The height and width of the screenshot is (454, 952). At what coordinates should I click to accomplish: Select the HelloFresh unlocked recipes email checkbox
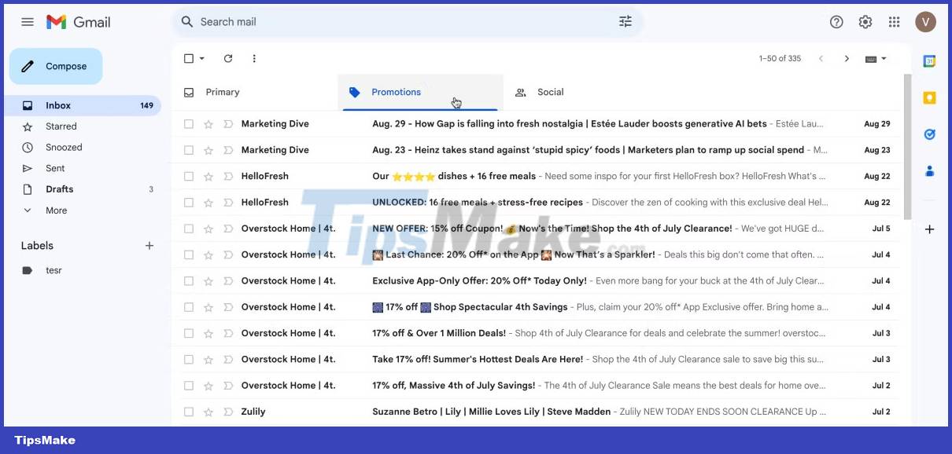[x=189, y=202]
